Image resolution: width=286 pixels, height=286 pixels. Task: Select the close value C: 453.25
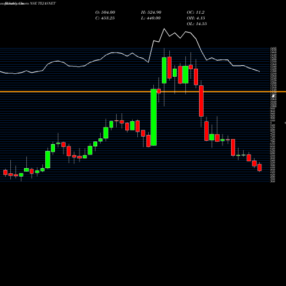105,18
